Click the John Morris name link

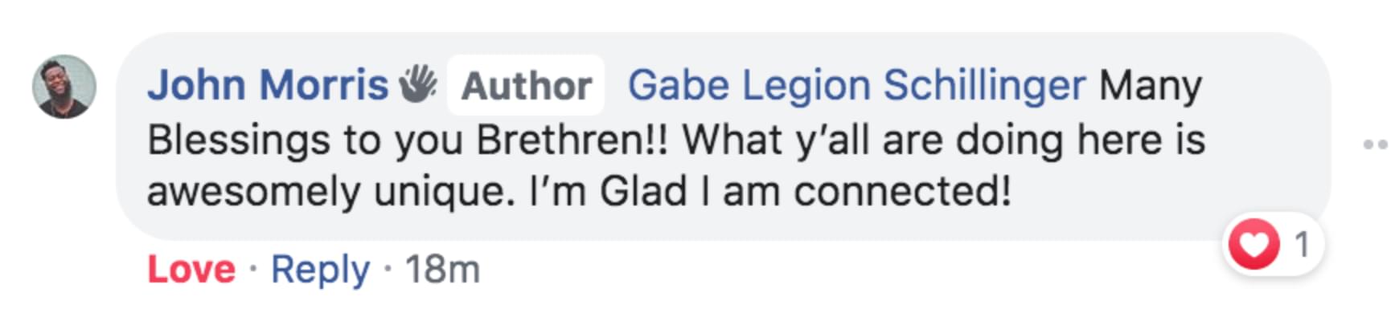(268, 85)
